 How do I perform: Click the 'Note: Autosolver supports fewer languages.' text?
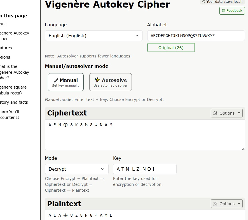pyautogui.click(x=88, y=56)
